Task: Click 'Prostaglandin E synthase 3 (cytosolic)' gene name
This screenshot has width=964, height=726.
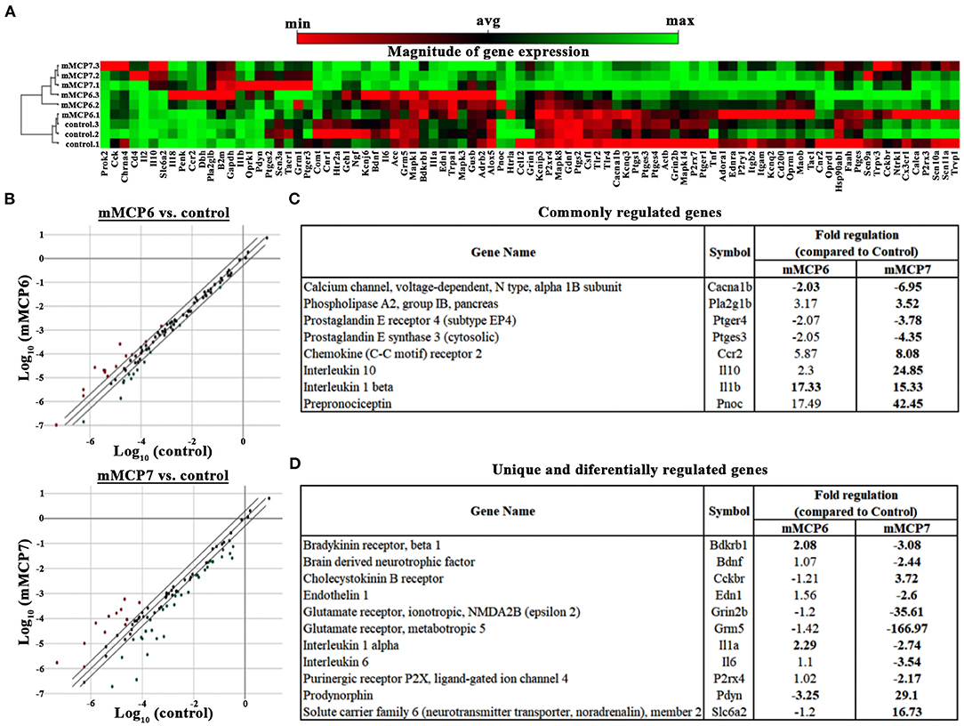Action: [x=401, y=337]
